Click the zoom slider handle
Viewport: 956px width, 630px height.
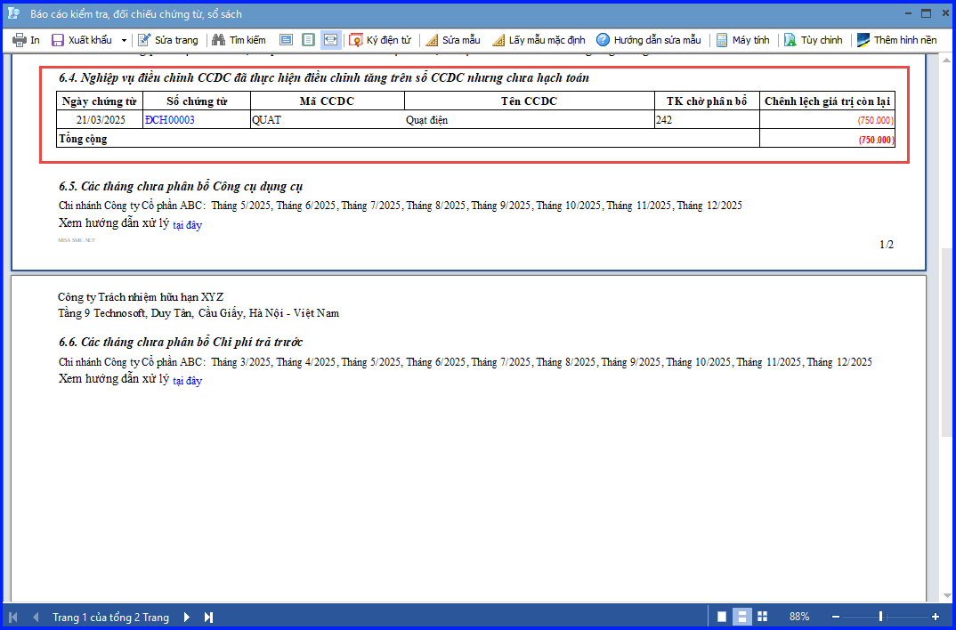tap(880, 617)
